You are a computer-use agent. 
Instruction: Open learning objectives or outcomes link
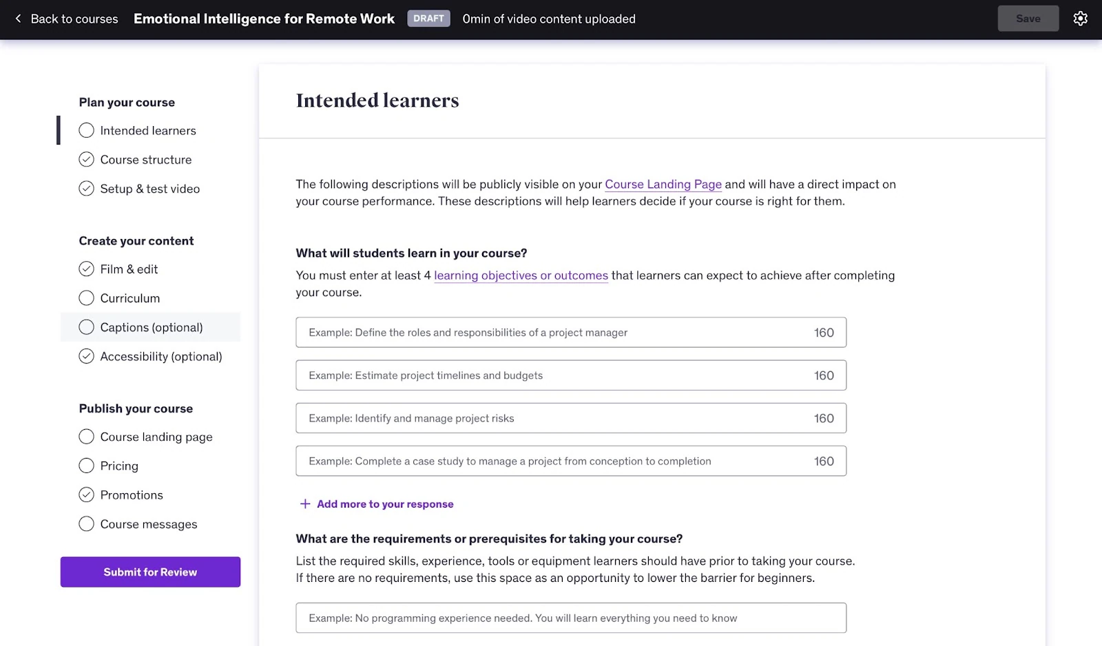click(x=521, y=275)
